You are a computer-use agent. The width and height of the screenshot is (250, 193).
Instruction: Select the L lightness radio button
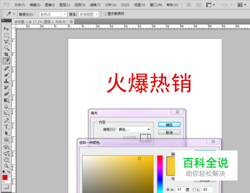pyautogui.click(x=194, y=189)
